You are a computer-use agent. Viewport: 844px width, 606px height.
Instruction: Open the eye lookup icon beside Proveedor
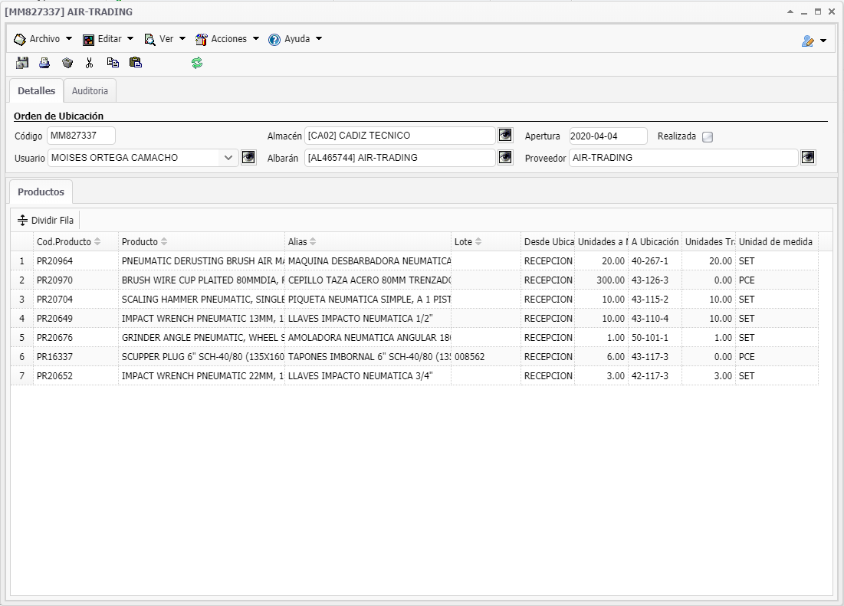pyautogui.click(x=809, y=158)
